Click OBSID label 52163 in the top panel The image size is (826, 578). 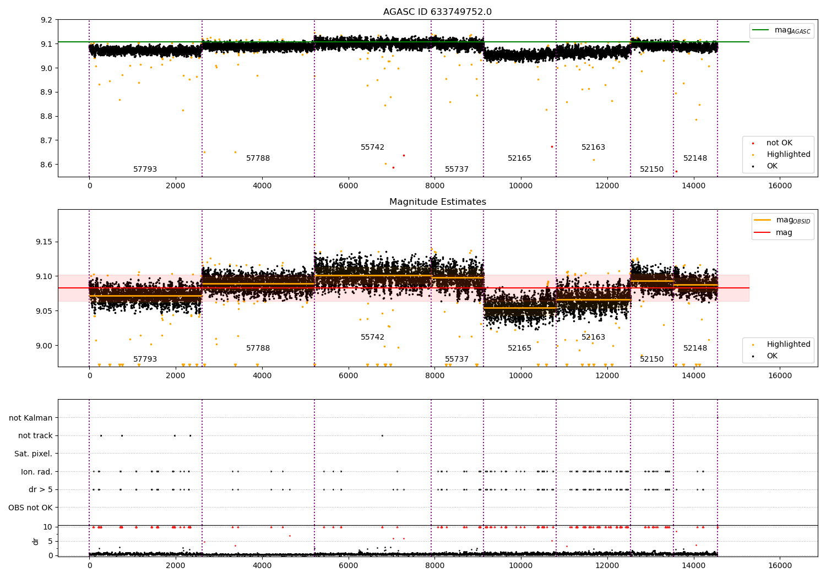tap(593, 148)
